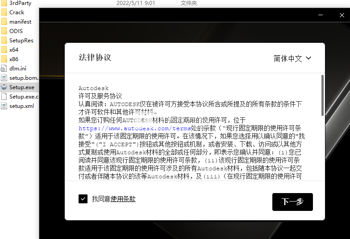Minimize the Autodesk installer window
The width and height of the screenshot is (350, 239).
point(321,15)
